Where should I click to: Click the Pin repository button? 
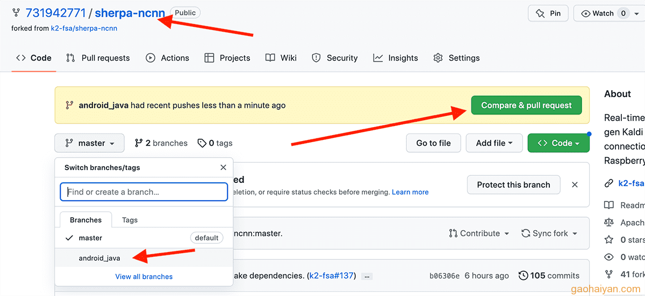[x=548, y=13]
